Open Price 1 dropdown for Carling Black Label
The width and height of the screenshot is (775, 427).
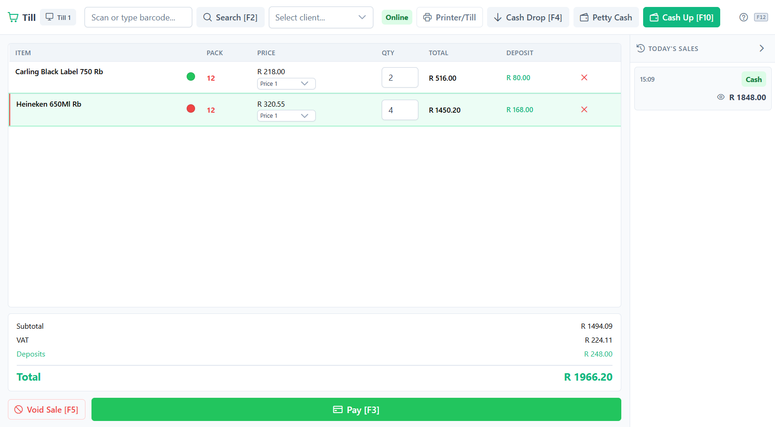[286, 84]
